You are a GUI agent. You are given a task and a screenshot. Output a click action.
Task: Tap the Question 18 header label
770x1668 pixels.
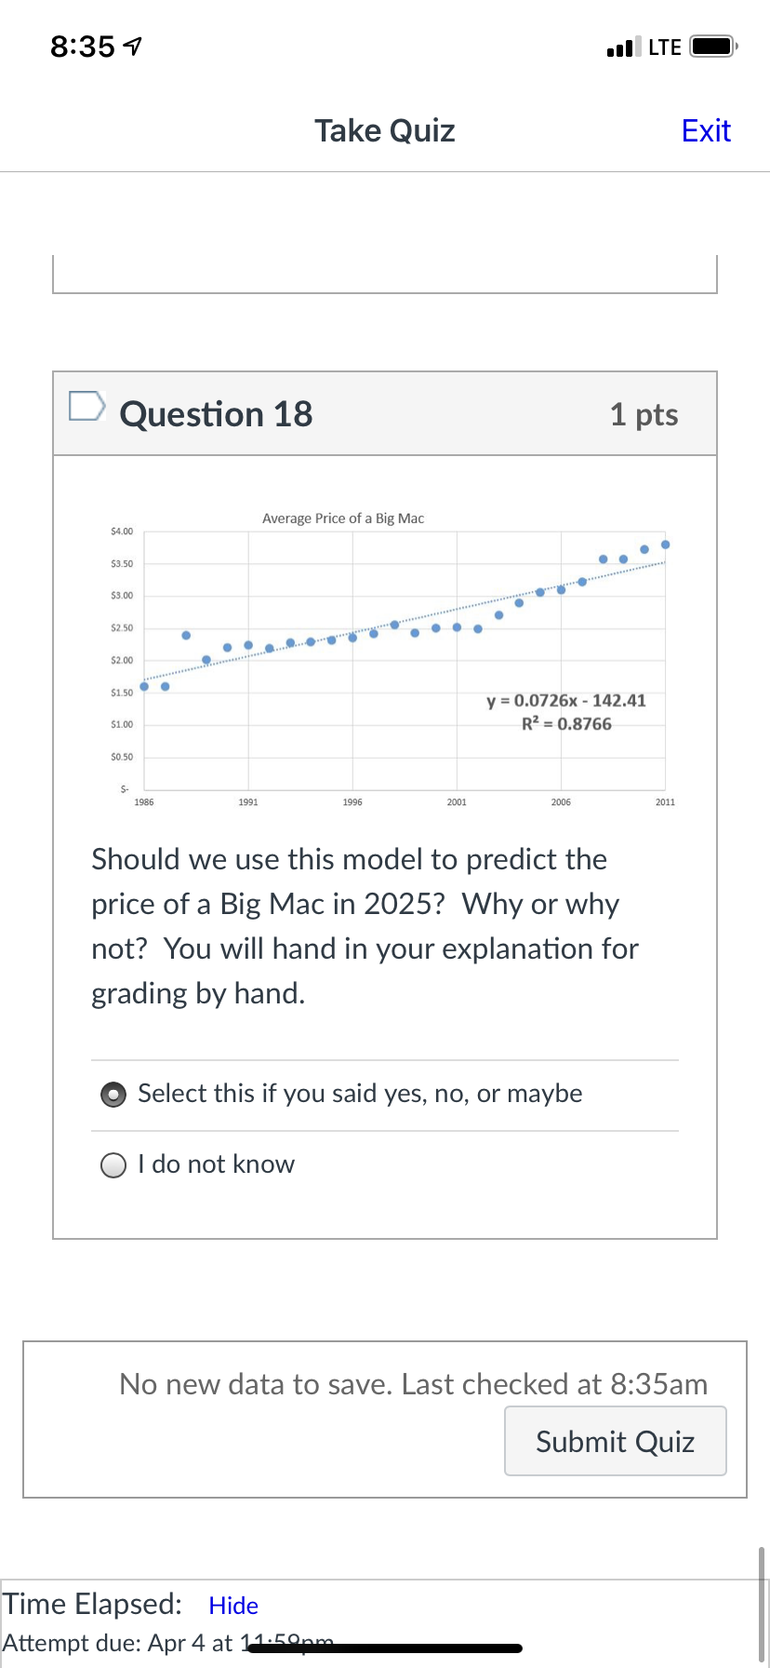[x=216, y=413]
